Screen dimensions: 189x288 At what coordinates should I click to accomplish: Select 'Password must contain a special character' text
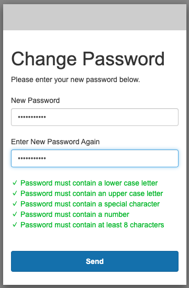point(90,204)
